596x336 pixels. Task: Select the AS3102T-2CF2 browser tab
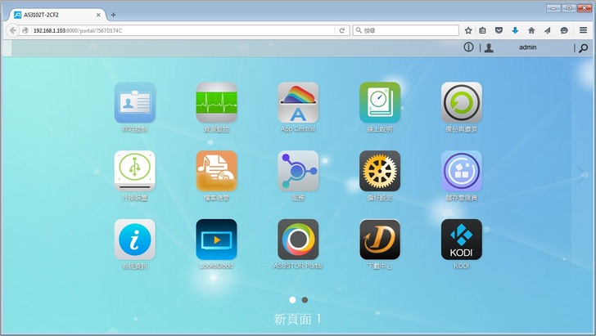pos(57,15)
